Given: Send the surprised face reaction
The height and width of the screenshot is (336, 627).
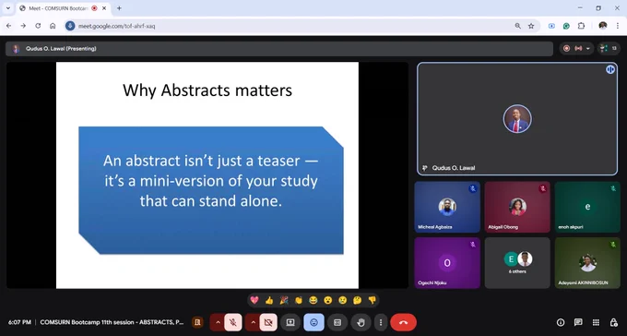Looking at the screenshot, I should pyautogui.click(x=328, y=300).
